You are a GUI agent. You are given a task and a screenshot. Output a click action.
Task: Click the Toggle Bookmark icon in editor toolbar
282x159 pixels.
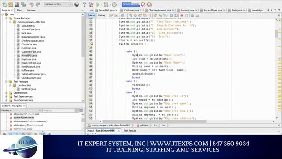coord(165,15)
